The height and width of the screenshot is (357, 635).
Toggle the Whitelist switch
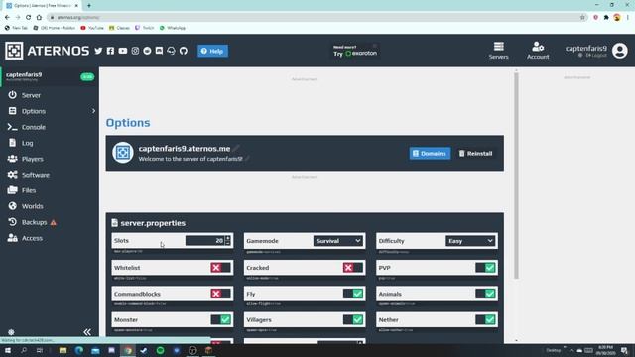[220, 268]
